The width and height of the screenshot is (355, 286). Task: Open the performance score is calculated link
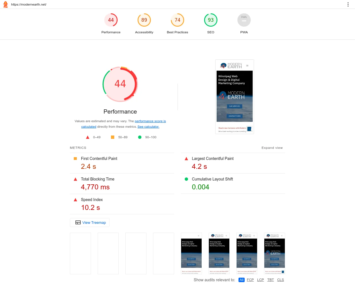pyautogui.click(x=150, y=121)
